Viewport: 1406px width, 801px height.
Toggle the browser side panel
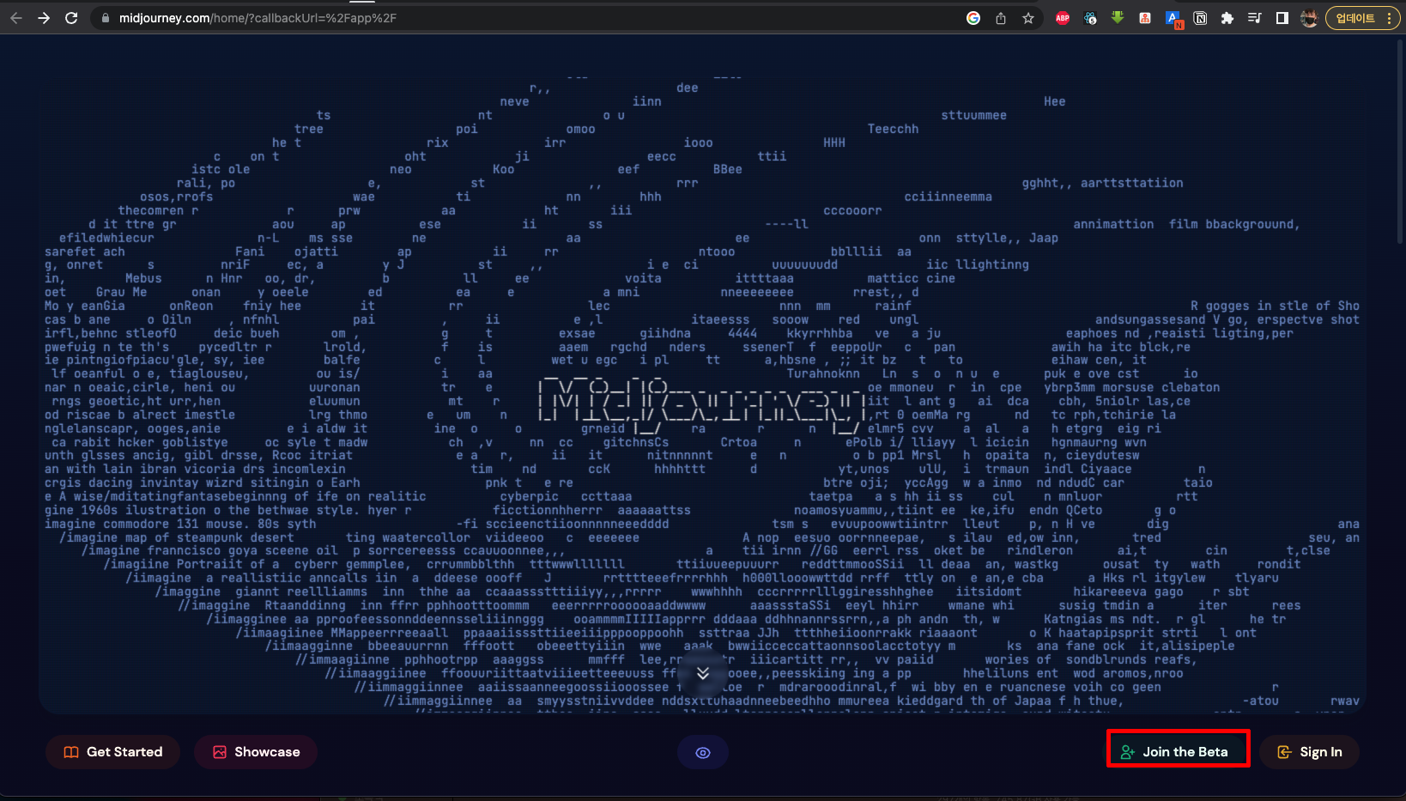point(1282,18)
